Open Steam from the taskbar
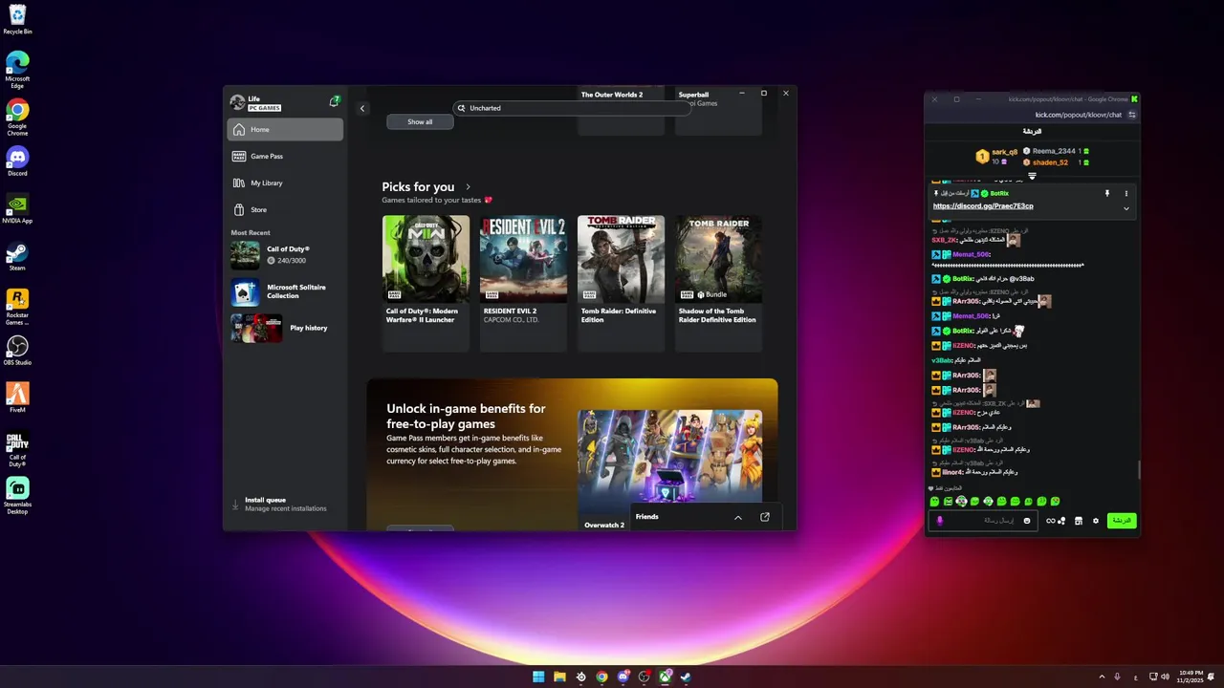Screen dimensions: 1224x688 686,677
